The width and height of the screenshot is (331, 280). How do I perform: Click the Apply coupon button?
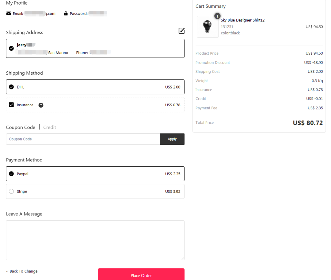click(x=172, y=139)
